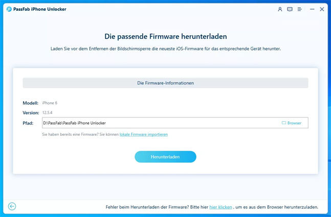
Task: Open the hamburger menu in title bar
Action: pos(299,9)
